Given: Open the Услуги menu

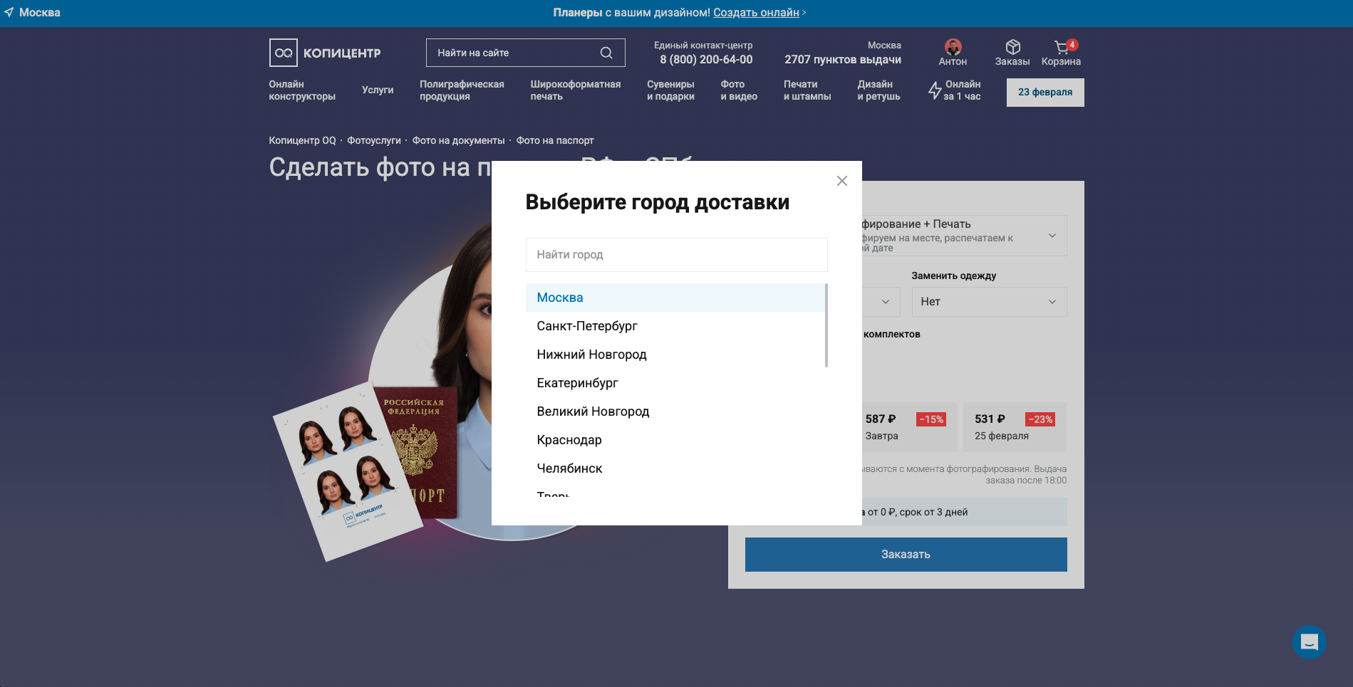Looking at the screenshot, I should (378, 90).
